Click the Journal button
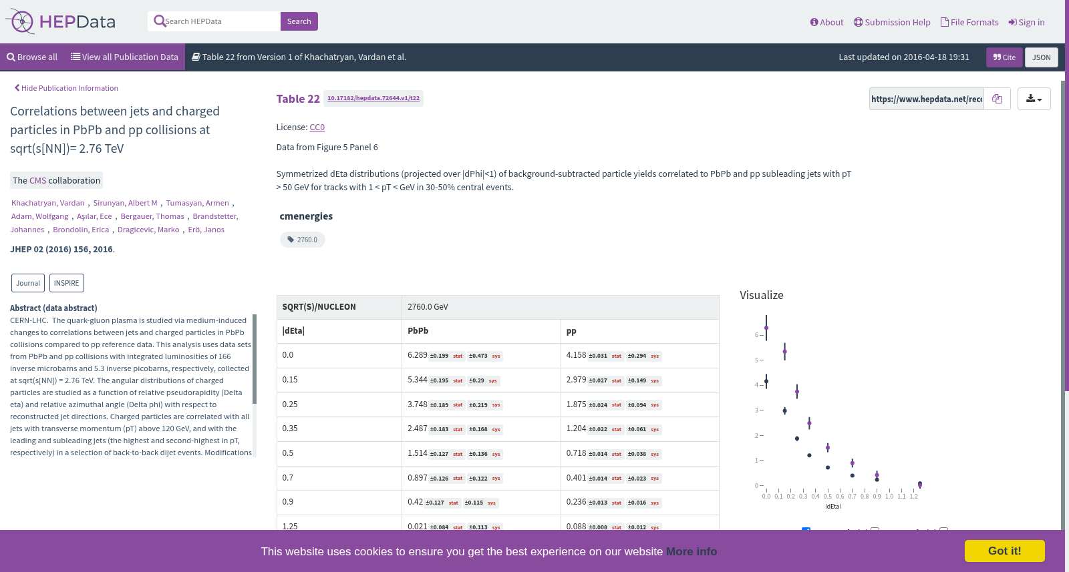 pyautogui.click(x=28, y=283)
